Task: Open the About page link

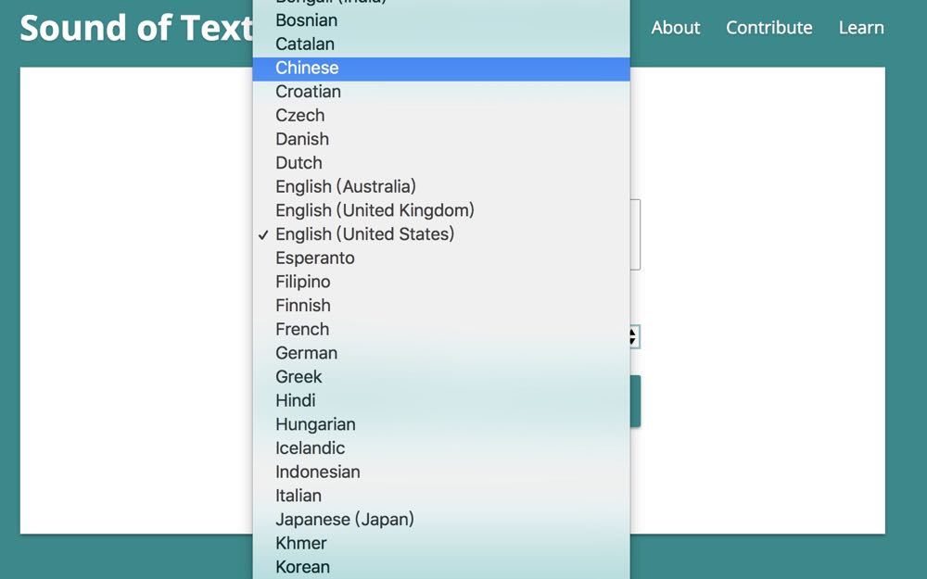Action: pyautogui.click(x=676, y=28)
